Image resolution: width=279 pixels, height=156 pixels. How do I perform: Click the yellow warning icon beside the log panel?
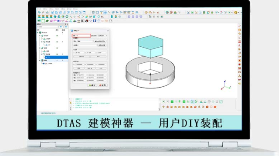pos(71,102)
